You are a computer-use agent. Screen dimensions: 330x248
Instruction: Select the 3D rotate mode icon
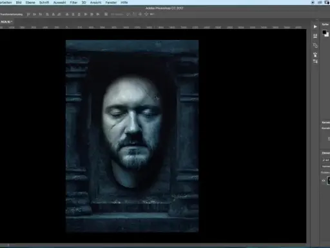(x=128, y=14)
